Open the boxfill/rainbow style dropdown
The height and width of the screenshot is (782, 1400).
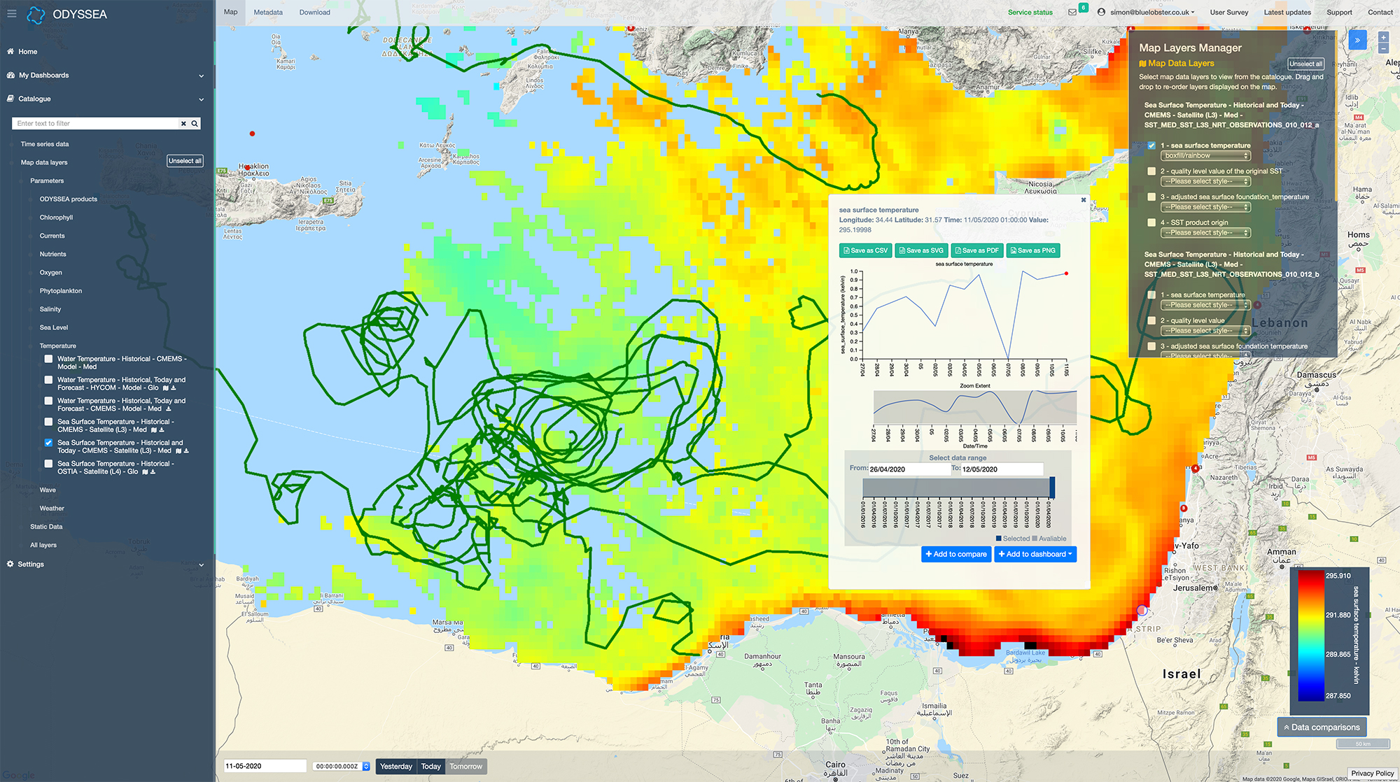(x=1205, y=156)
